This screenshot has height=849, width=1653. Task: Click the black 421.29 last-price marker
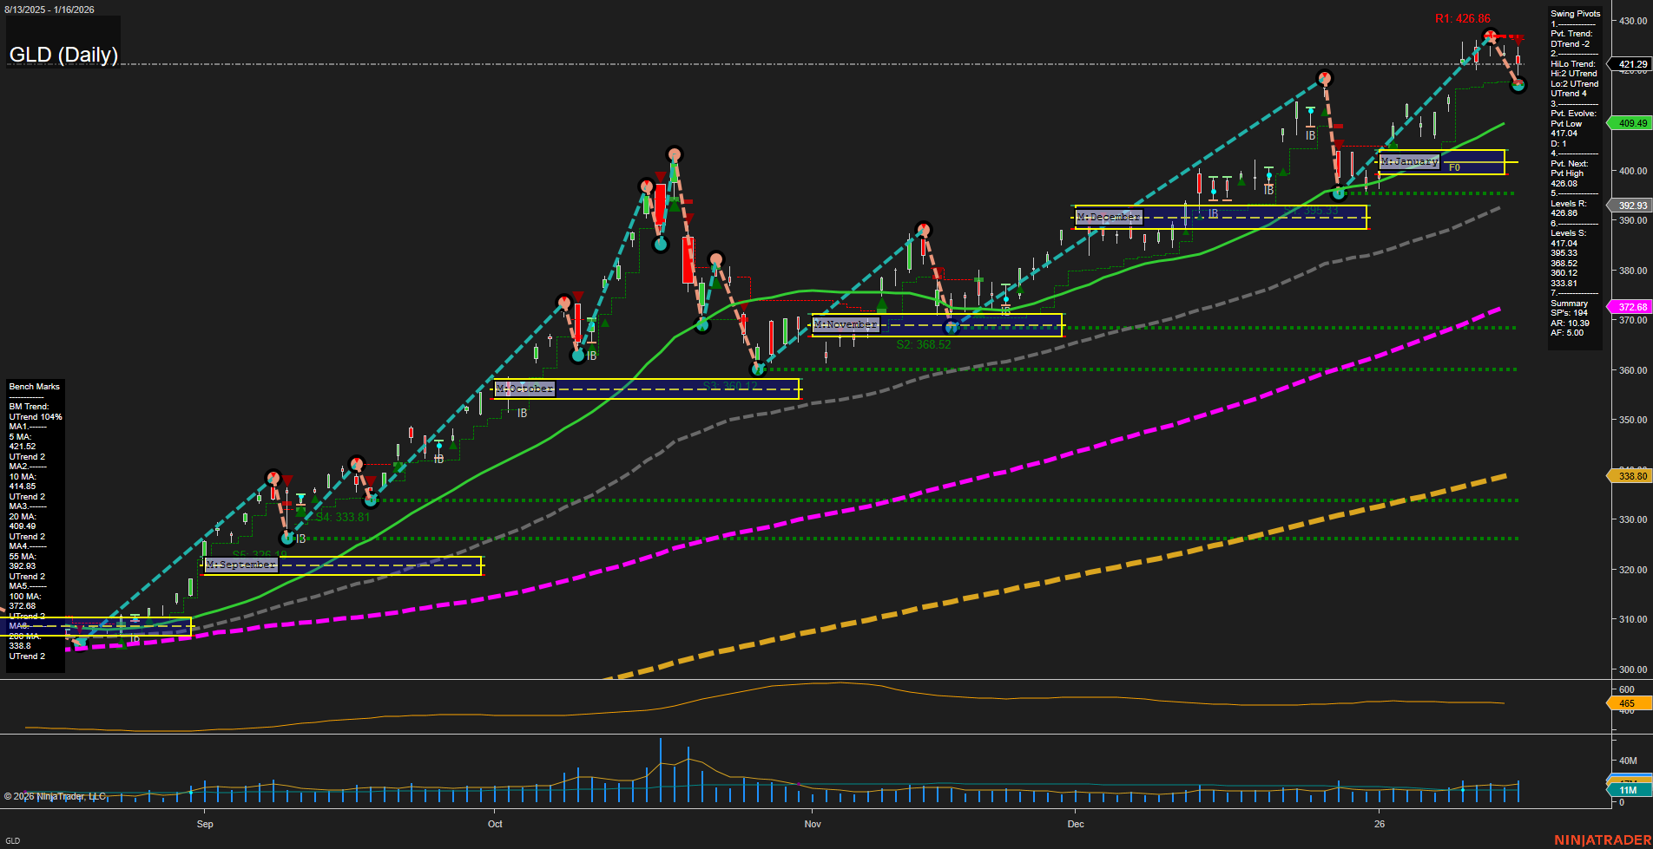pyautogui.click(x=1632, y=65)
